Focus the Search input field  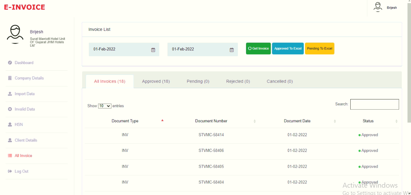(374, 104)
